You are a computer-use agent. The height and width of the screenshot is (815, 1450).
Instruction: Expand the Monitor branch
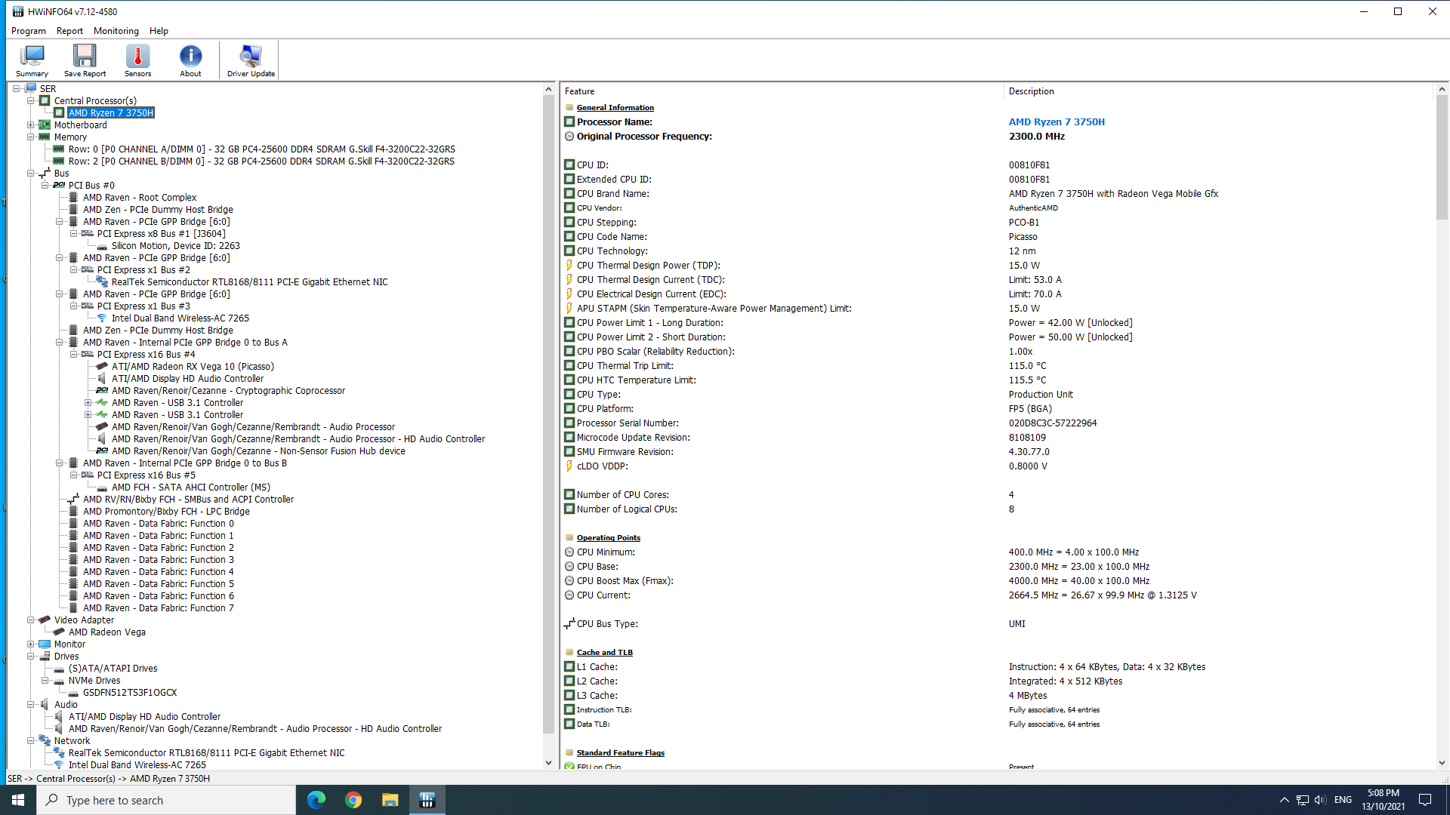[x=31, y=644]
